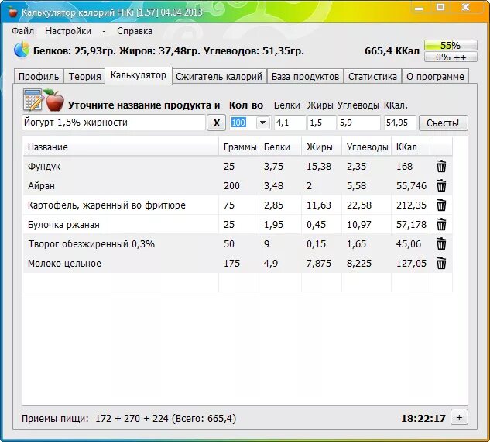
Task: Add a new meal with plus button
Action: click(x=459, y=417)
